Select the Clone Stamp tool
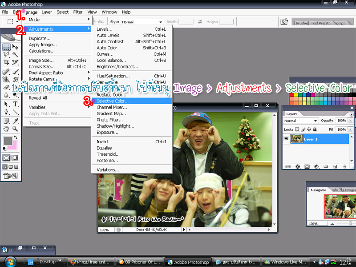 (6, 79)
